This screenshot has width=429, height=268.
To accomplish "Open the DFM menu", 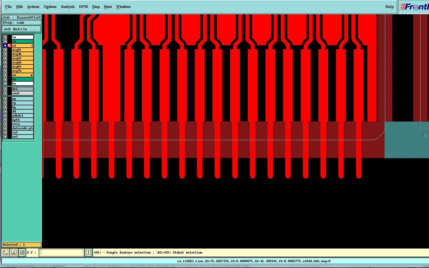I will pos(83,7).
